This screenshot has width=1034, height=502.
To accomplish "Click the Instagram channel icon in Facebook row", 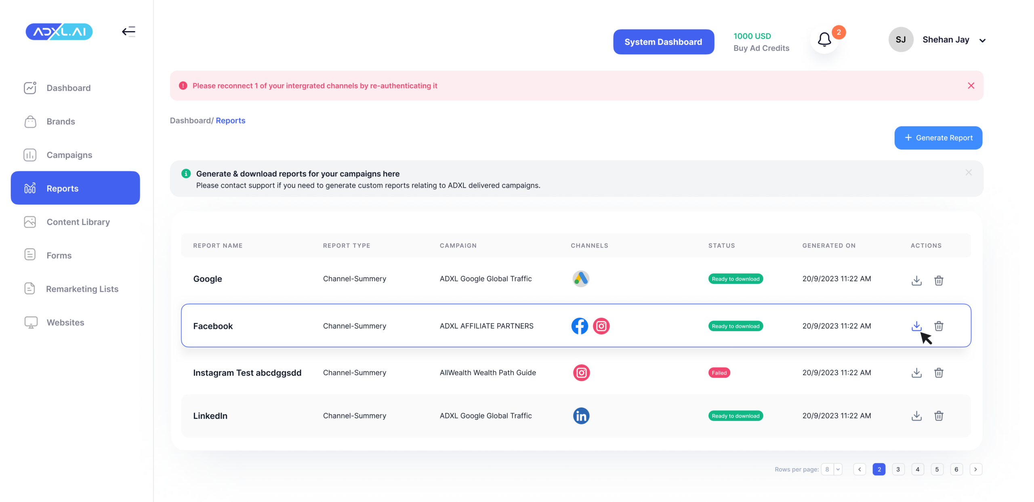I will pyautogui.click(x=601, y=326).
